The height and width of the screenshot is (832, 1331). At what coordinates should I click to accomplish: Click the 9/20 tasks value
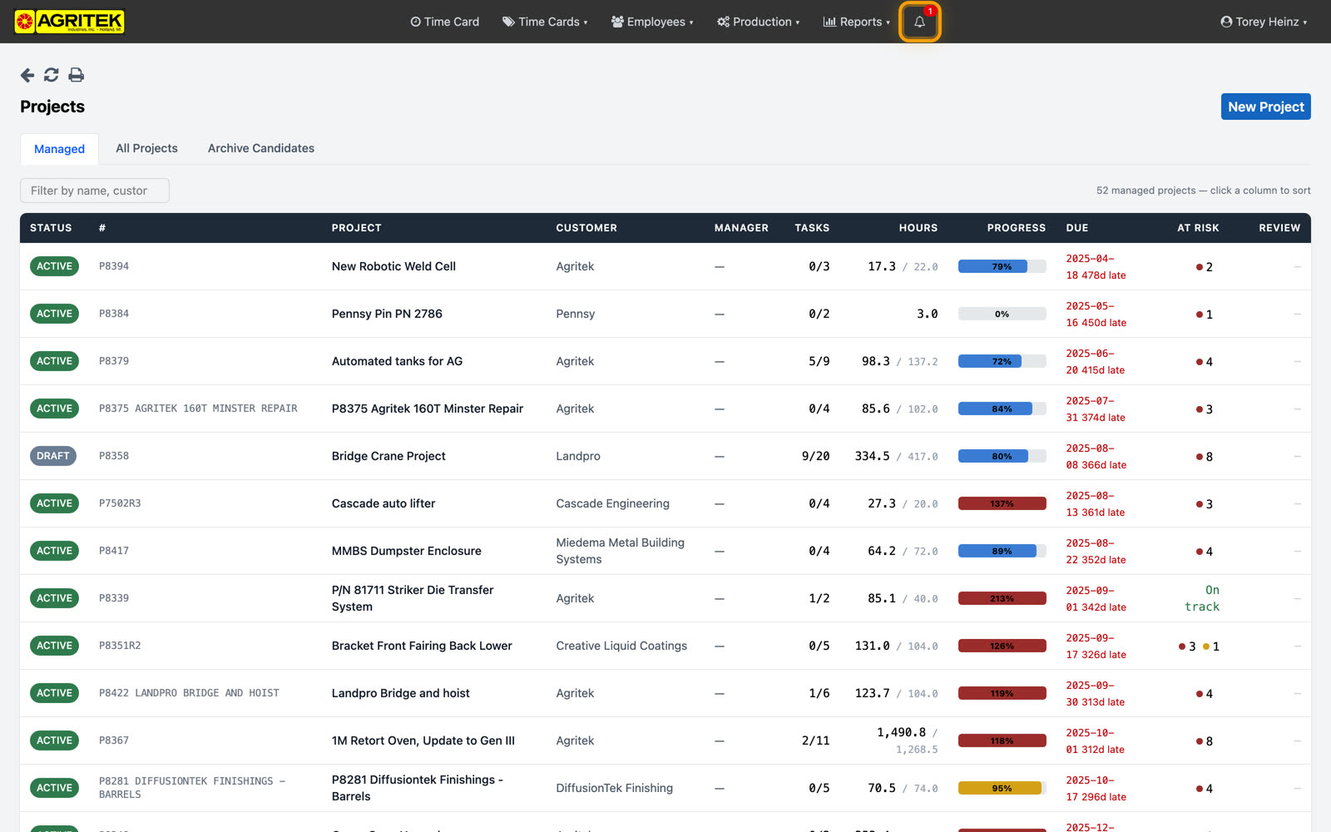(x=815, y=456)
